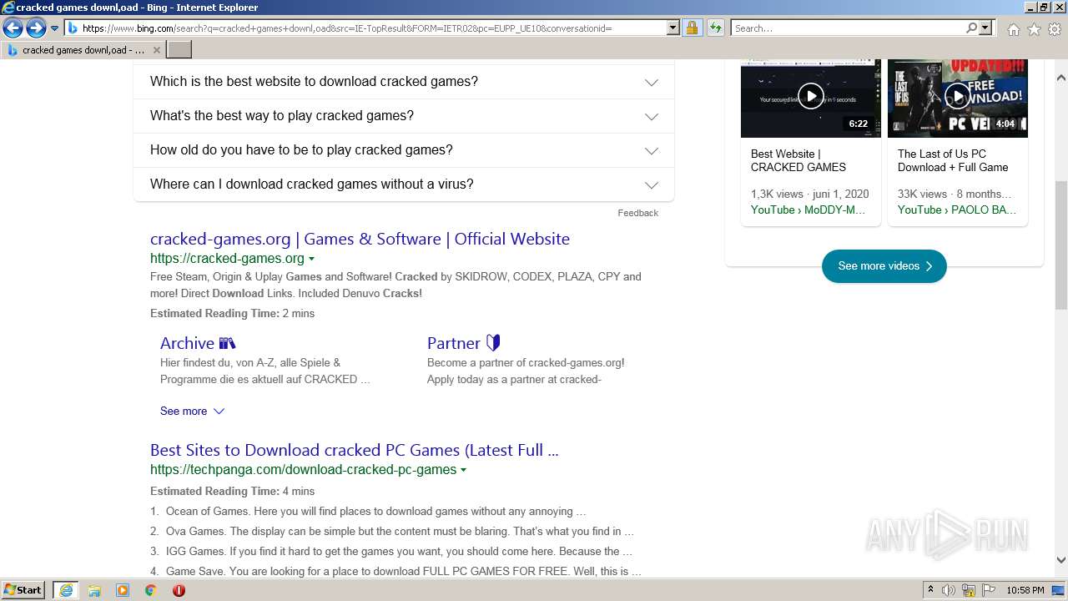Open the Tools gear icon
Viewport: 1068px width, 601px height.
1055,29
